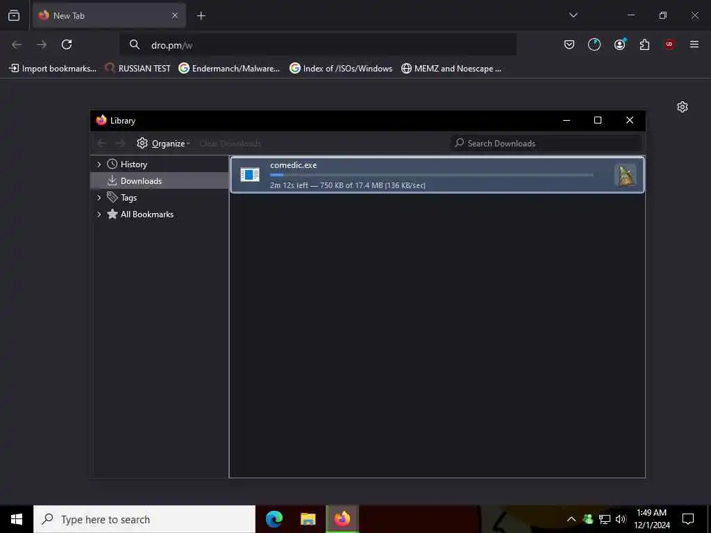This screenshot has width=711, height=533.
Task: Select Tags in the Library sidebar
Action: pyautogui.click(x=128, y=198)
